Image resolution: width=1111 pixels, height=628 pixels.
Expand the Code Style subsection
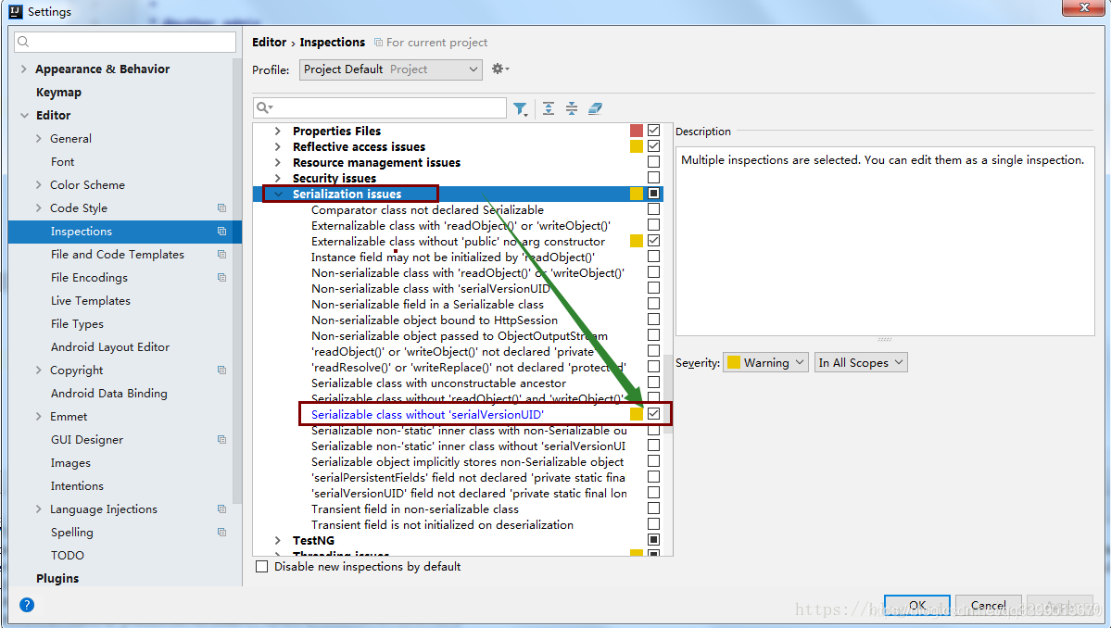pos(38,208)
